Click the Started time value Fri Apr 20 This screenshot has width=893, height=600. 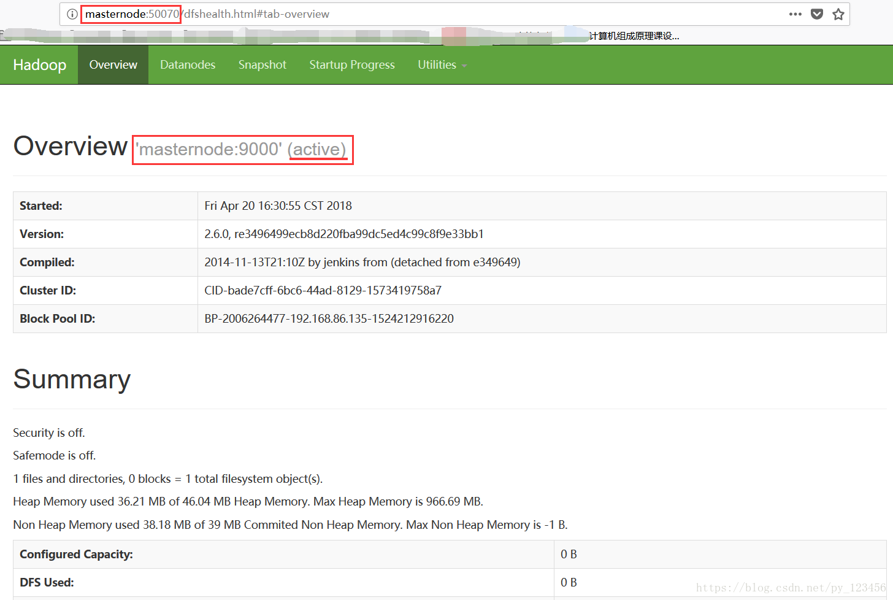point(278,206)
